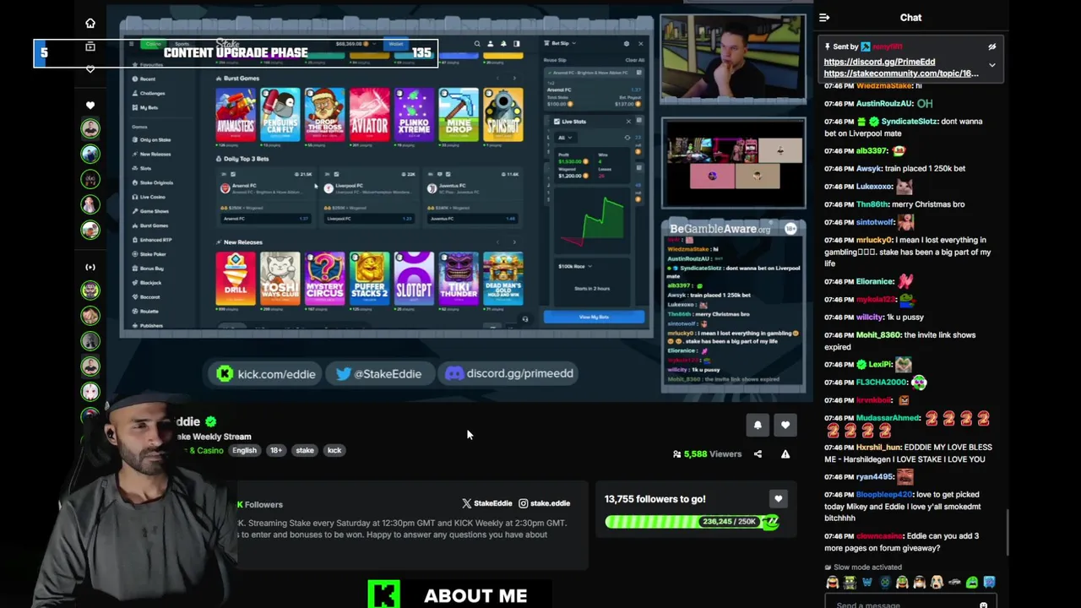The width and height of the screenshot is (1081, 608).
Task: Click the View My Bets button
Action: pyautogui.click(x=594, y=317)
